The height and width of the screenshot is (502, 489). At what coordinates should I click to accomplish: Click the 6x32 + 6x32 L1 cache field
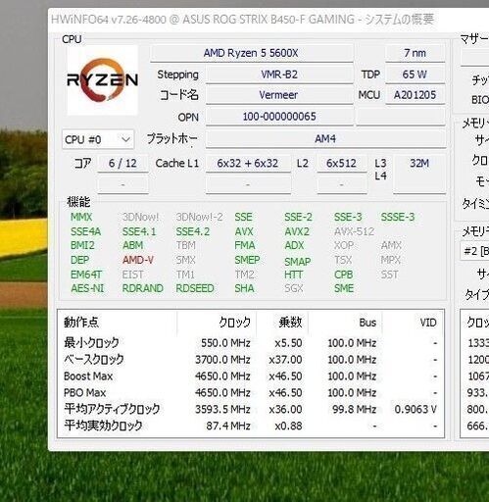point(248,163)
